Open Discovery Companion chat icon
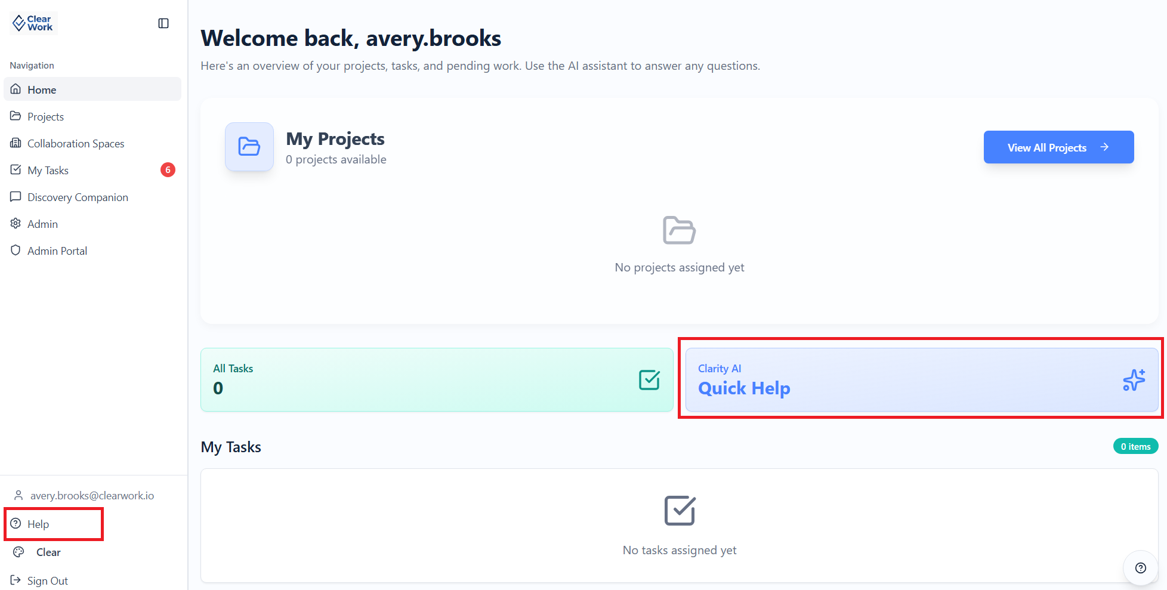Screen dimensions: 1167x590 (16, 197)
